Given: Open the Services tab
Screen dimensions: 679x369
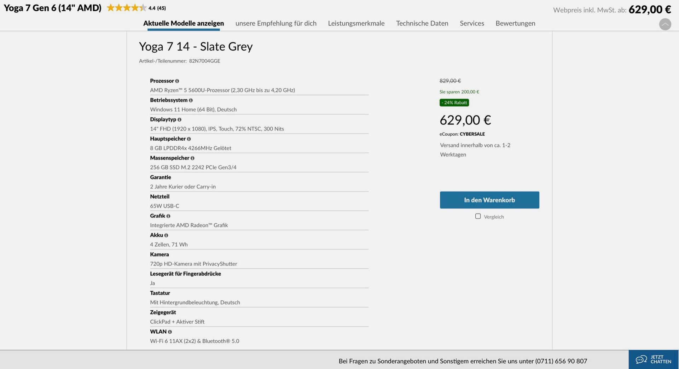Looking at the screenshot, I should pos(472,23).
